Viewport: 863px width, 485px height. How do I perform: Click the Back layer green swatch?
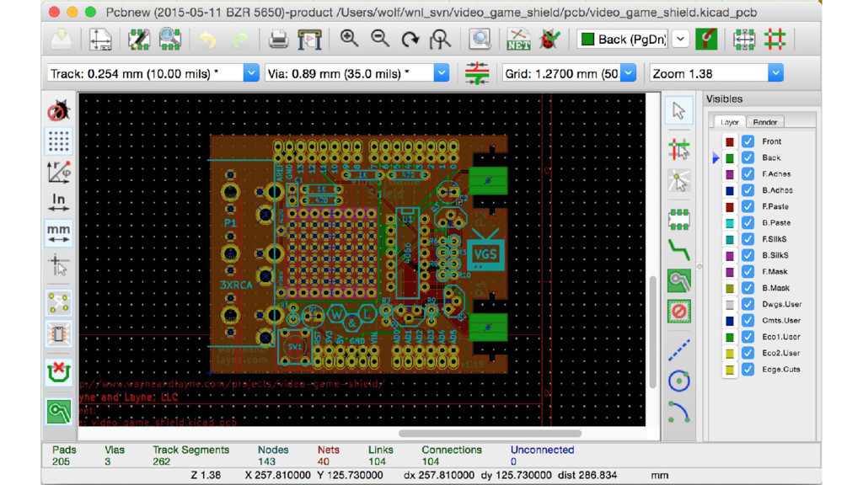point(730,158)
